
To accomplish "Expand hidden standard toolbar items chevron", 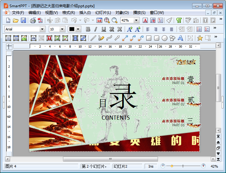I will tap(221, 19).
